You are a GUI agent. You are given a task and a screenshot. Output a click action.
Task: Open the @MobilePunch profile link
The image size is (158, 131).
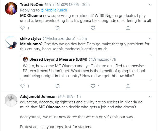(54, 10)
